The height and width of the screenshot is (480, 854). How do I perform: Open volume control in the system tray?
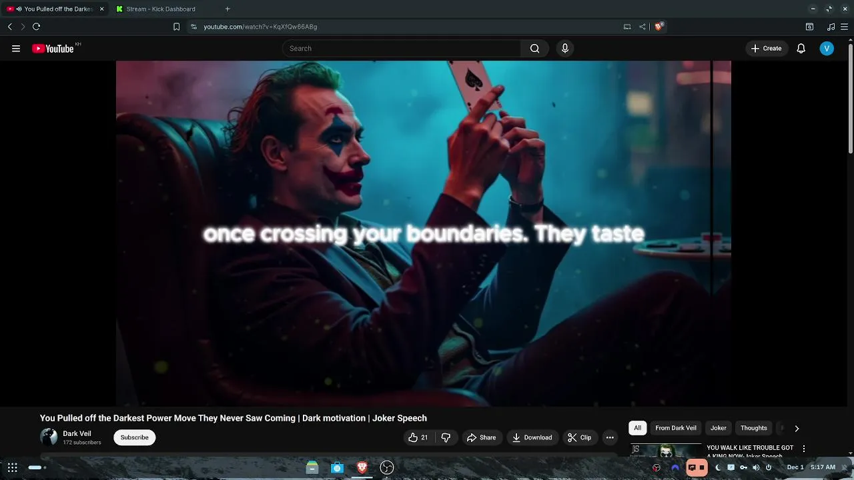pyautogui.click(x=756, y=467)
